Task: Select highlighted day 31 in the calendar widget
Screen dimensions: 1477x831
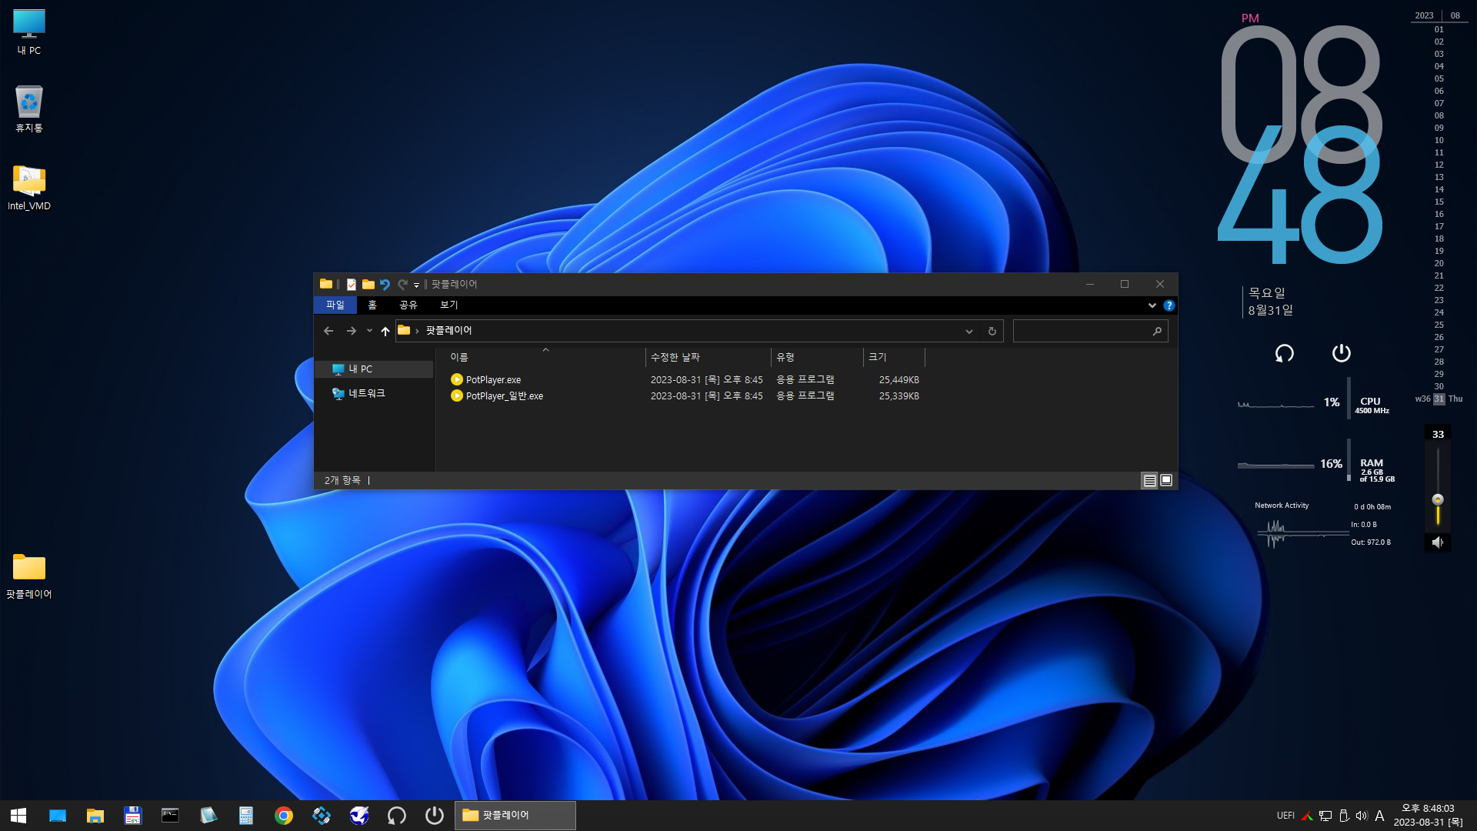Action: tap(1439, 399)
